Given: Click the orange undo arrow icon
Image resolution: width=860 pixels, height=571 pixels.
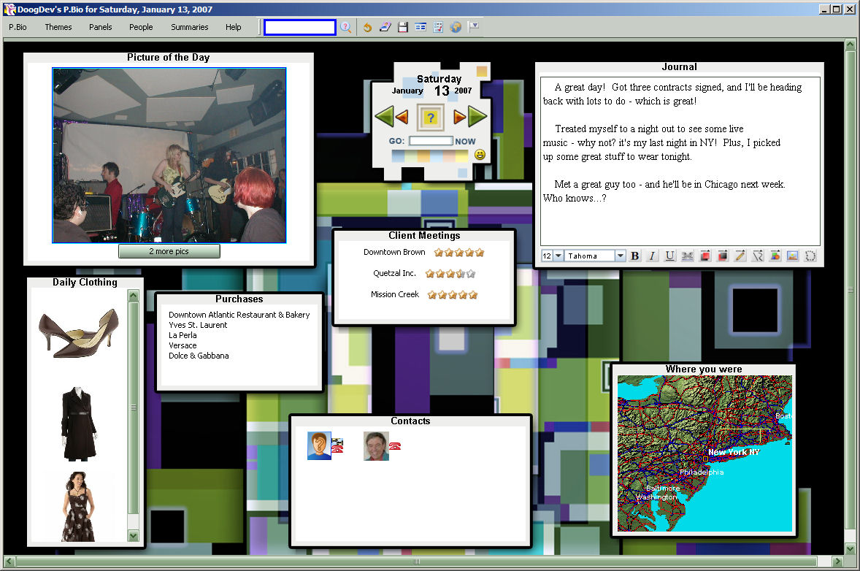Looking at the screenshot, I should [367, 27].
